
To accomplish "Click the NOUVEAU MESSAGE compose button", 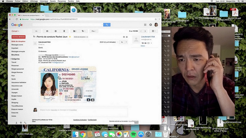I will (x=19, y=37).
